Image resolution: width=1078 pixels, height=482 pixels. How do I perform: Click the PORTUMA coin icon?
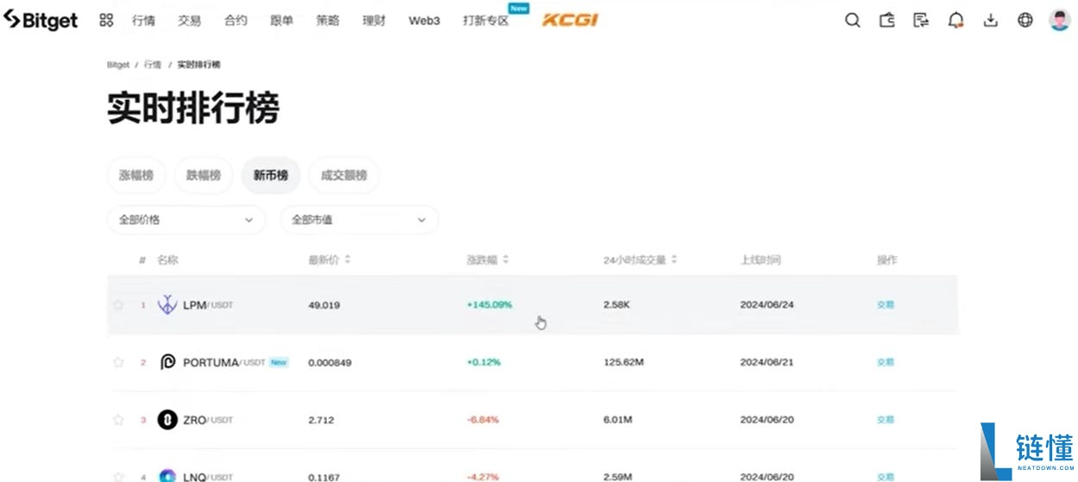tap(167, 362)
